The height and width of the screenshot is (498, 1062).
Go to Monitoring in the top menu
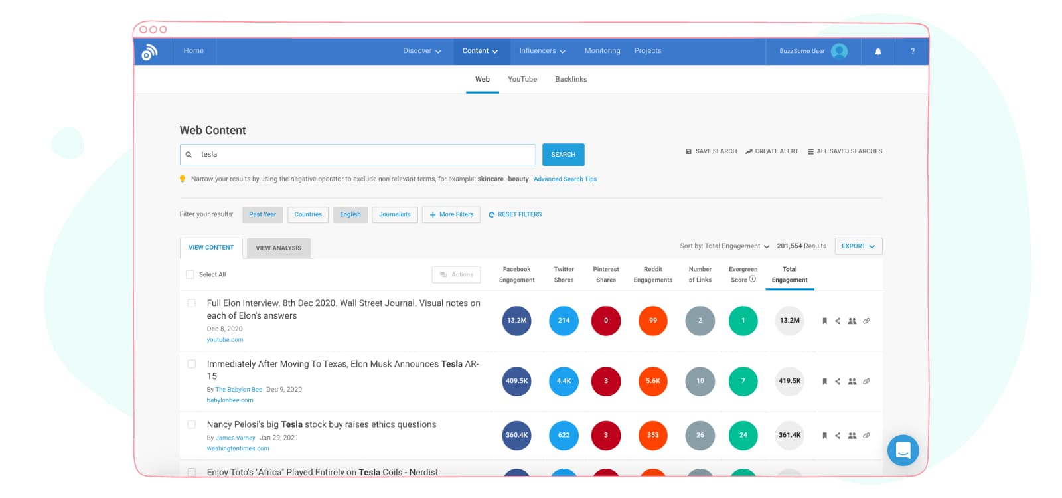point(602,51)
